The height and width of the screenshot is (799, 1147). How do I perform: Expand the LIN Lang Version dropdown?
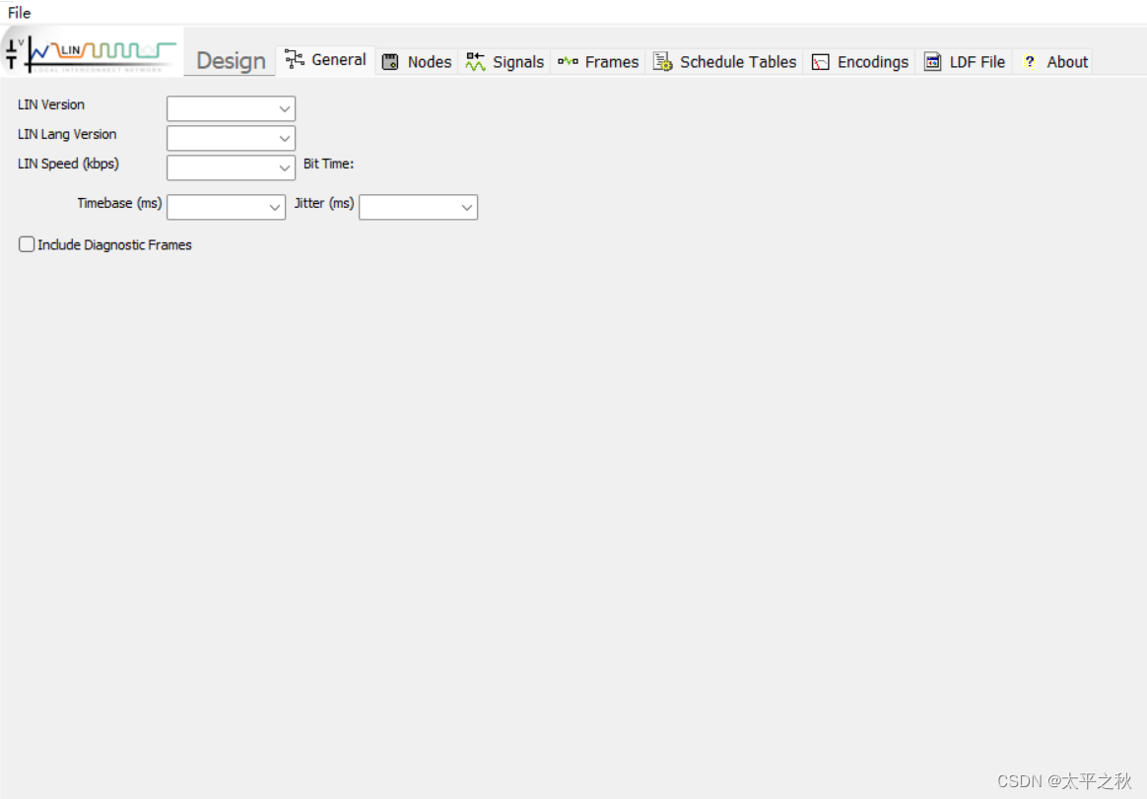[x=284, y=138]
